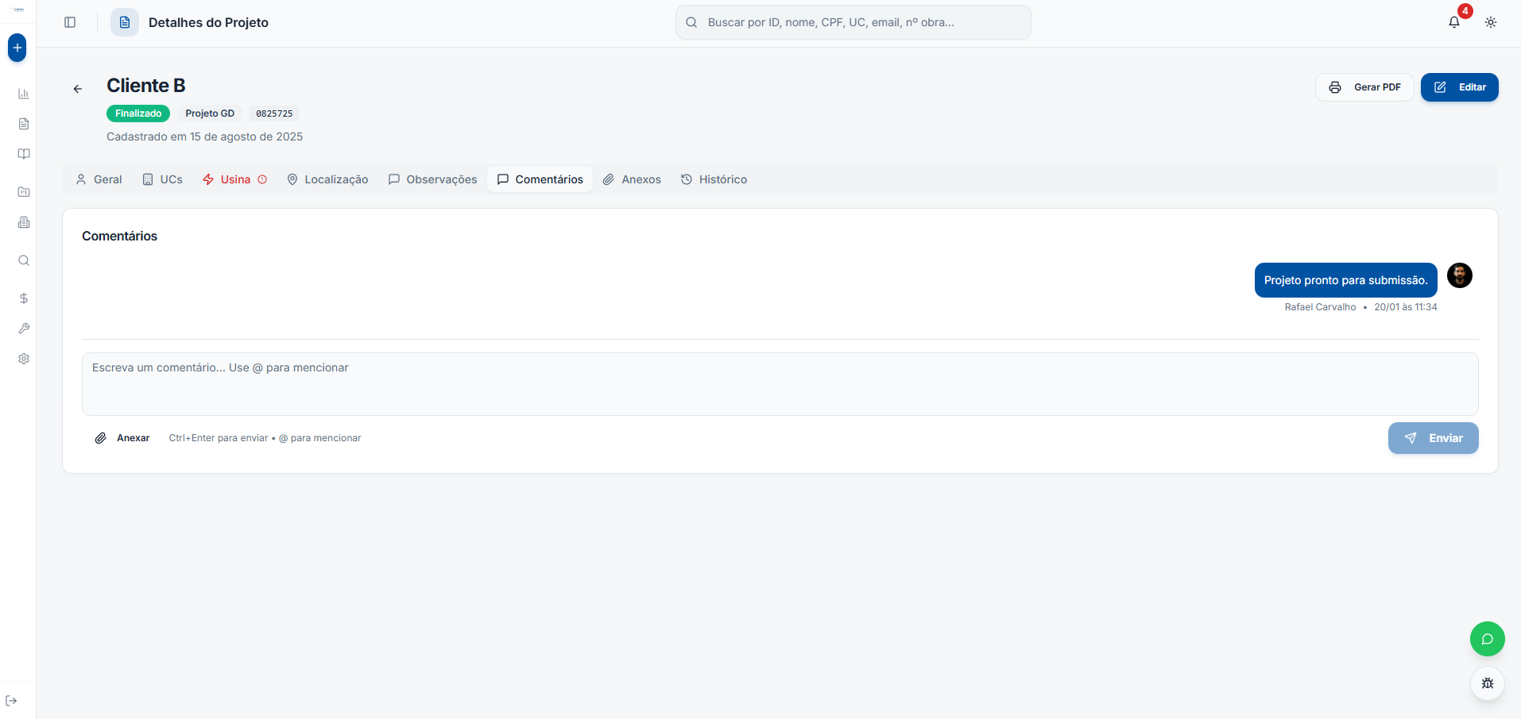Go back using the left arrow
Viewport: 1521px width, 719px height.
point(78,89)
